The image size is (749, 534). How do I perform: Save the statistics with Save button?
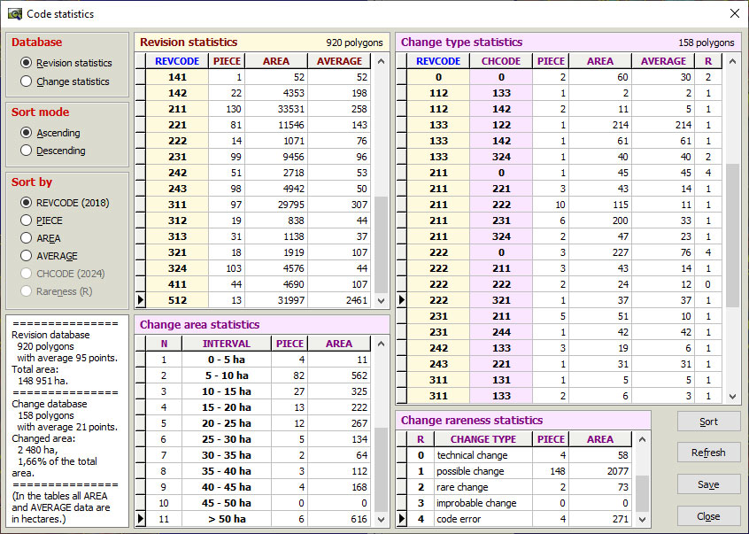click(708, 484)
